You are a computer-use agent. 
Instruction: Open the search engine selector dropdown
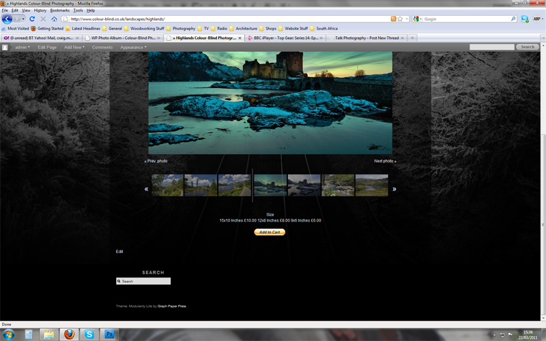(x=417, y=19)
